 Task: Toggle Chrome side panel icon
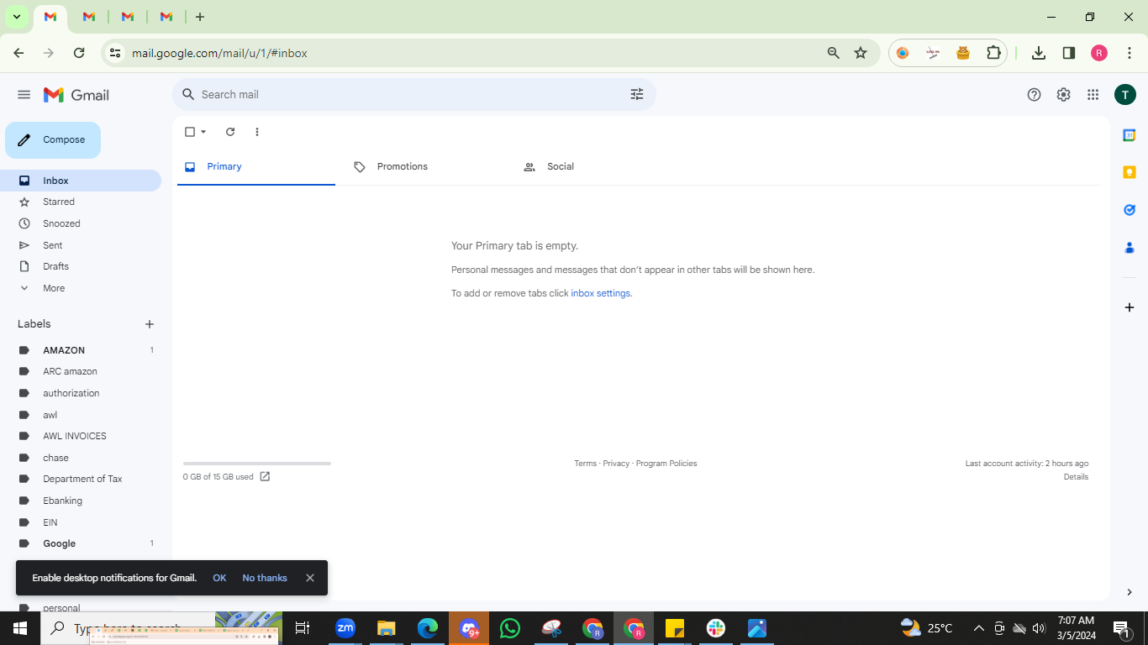(x=1069, y=53)
